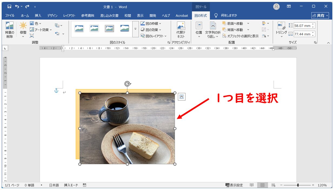The height and width of the screenshot is (190, 334).
Task: Click the zoom in plus button
Action: click(x=313, y=185)
